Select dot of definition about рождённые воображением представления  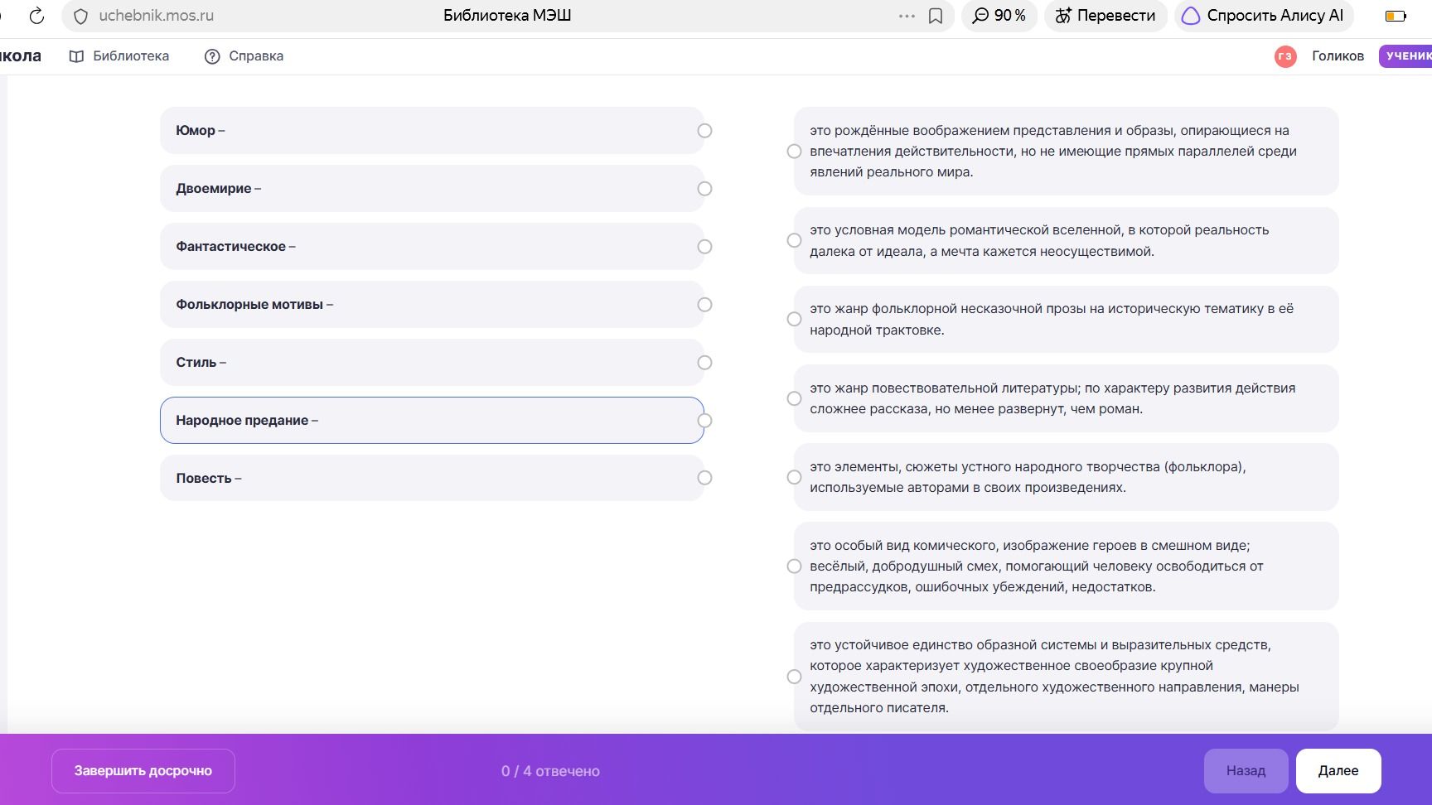click(x=794, y=152)
